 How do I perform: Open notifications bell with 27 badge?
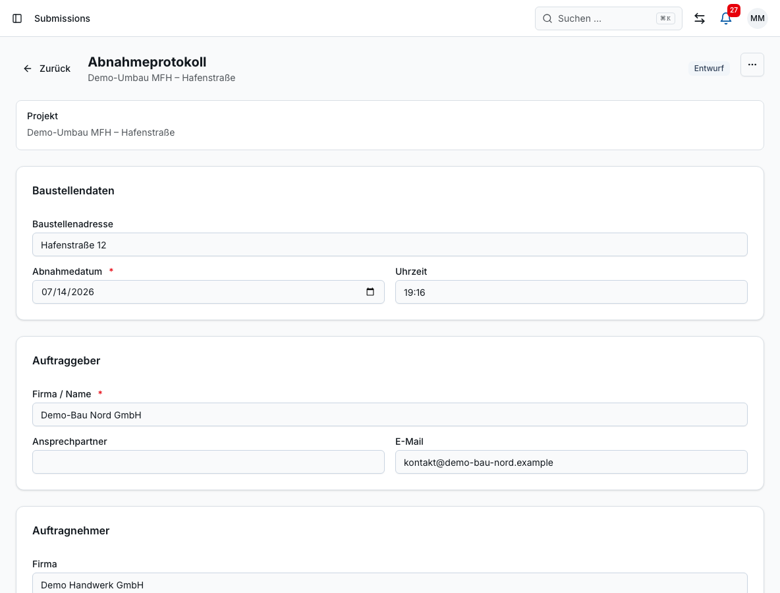click(726, 18)
